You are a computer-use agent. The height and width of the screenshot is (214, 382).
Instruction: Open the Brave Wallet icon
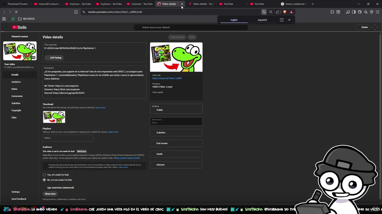tap(360, 12)
